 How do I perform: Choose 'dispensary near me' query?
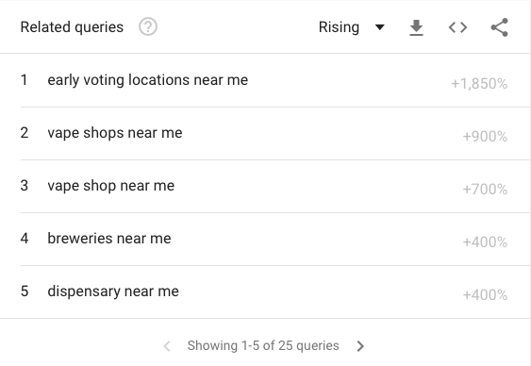[x=113, y=291]
